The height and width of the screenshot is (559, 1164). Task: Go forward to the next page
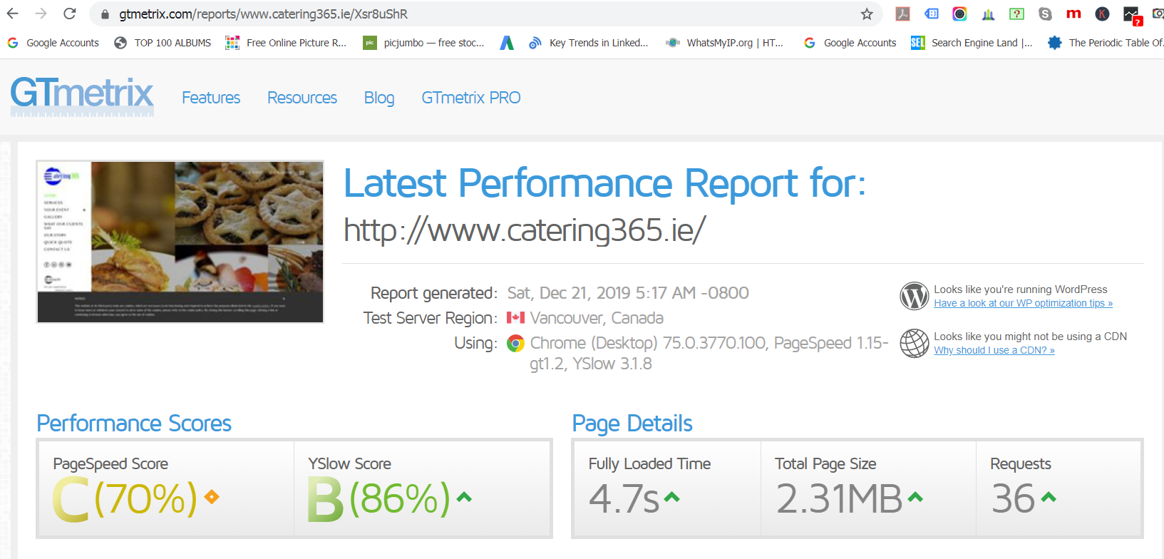(x=41, y=14)
